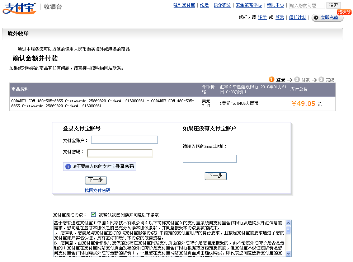This screenshot has width=353, height=262.
Task: Focus the 输入您的问题 search field
Action: click(x=307, y=6)
